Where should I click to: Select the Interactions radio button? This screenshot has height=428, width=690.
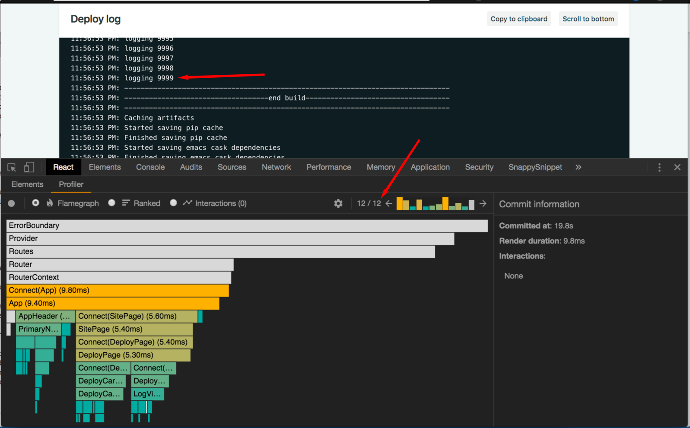click(x=173, y=203)
